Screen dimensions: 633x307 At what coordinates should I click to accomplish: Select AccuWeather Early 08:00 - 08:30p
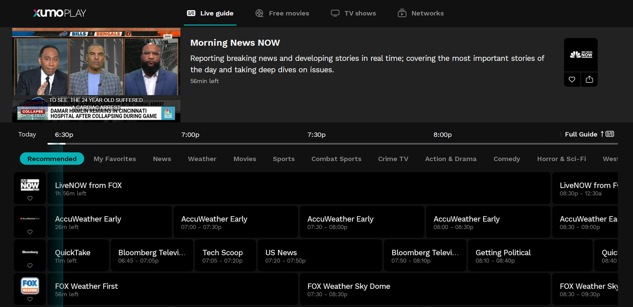pos(488,222)
